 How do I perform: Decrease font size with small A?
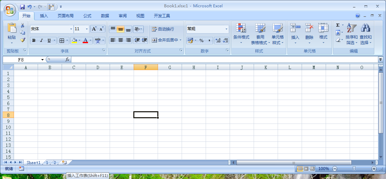click(x=101, y=29)
